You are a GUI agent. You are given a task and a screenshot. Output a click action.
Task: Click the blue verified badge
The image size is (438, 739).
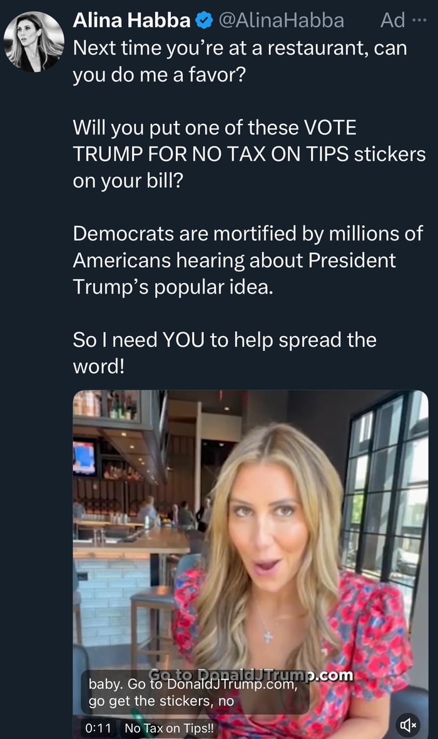[204, 21]
